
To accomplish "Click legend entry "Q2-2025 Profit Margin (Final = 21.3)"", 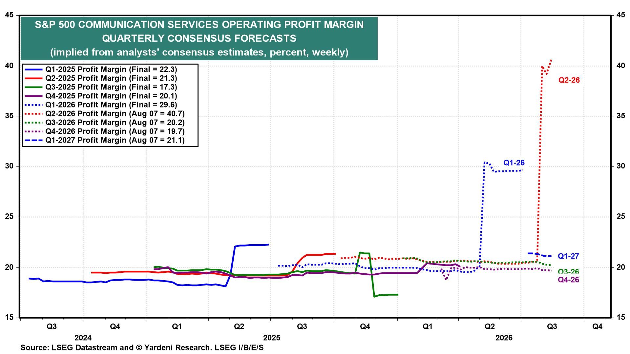I will 111,78.
